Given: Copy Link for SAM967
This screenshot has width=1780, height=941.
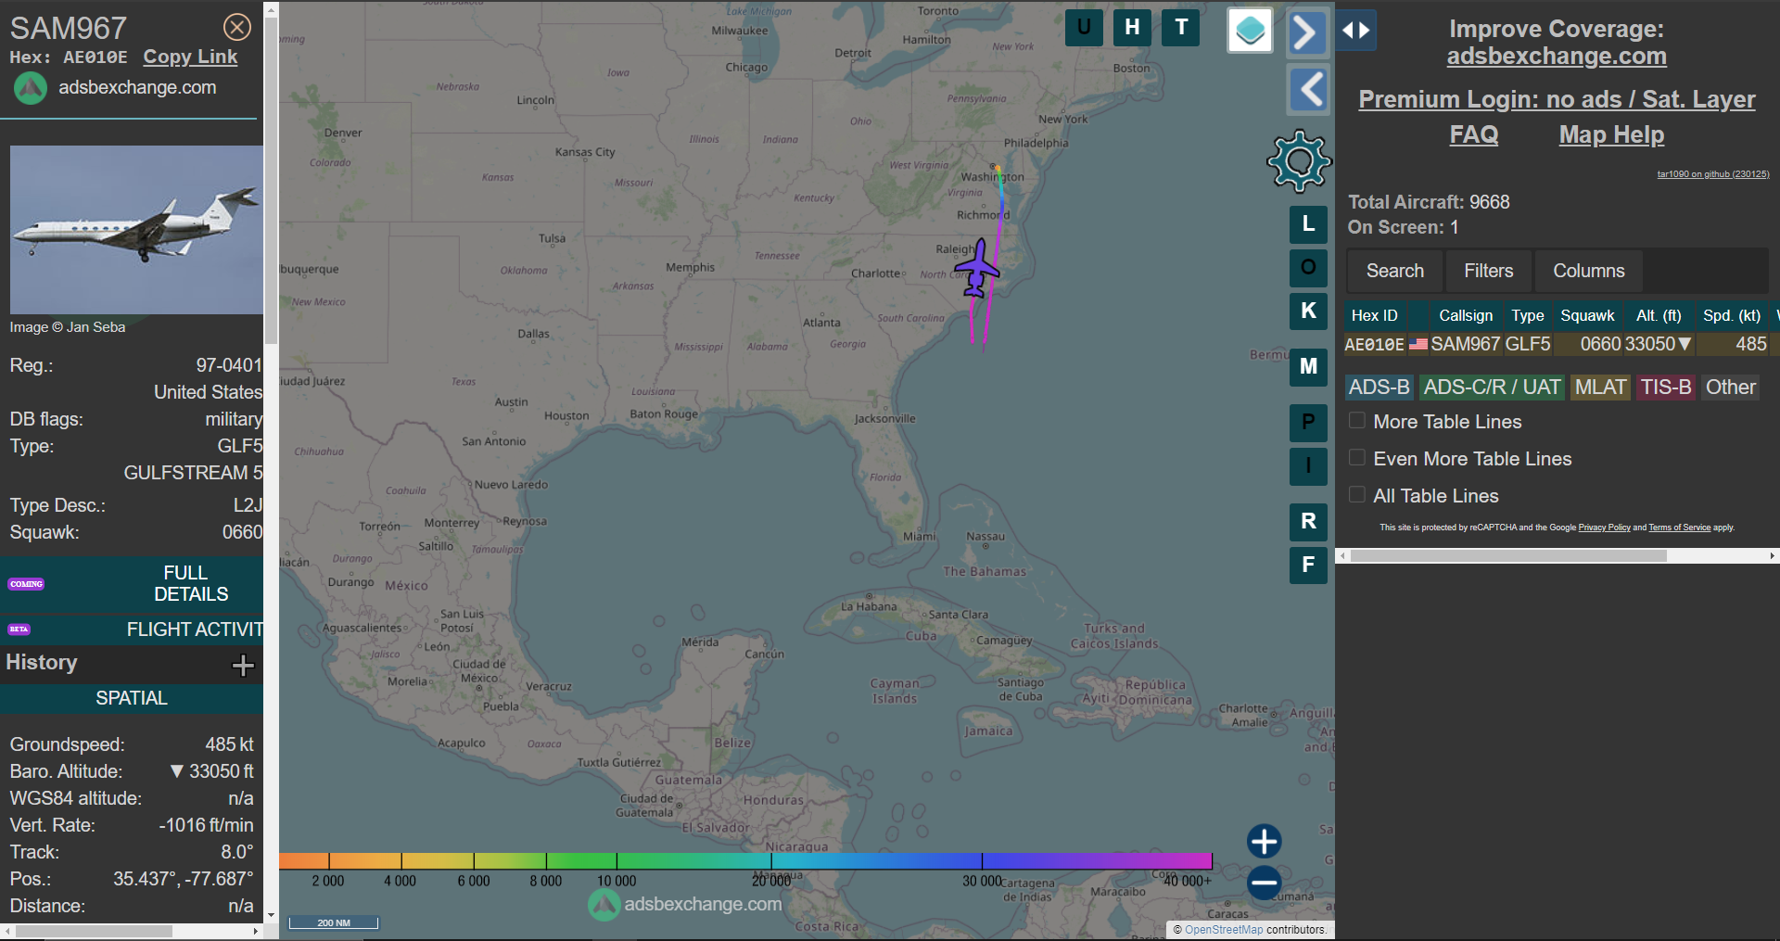Looking at the screenshot, I should pos(190,57).
